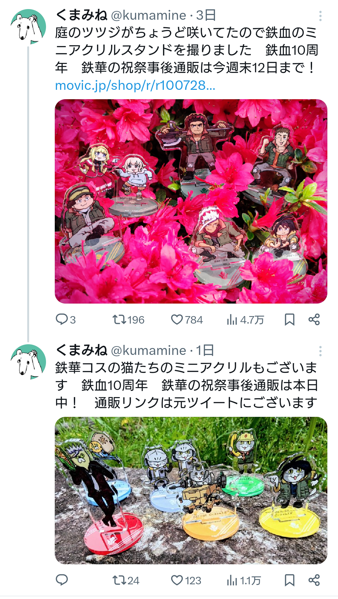Bookmark the azalea acrylic stand tweet
The width and height of the screenshot is (338, 599).
click(x=289, y=320)
